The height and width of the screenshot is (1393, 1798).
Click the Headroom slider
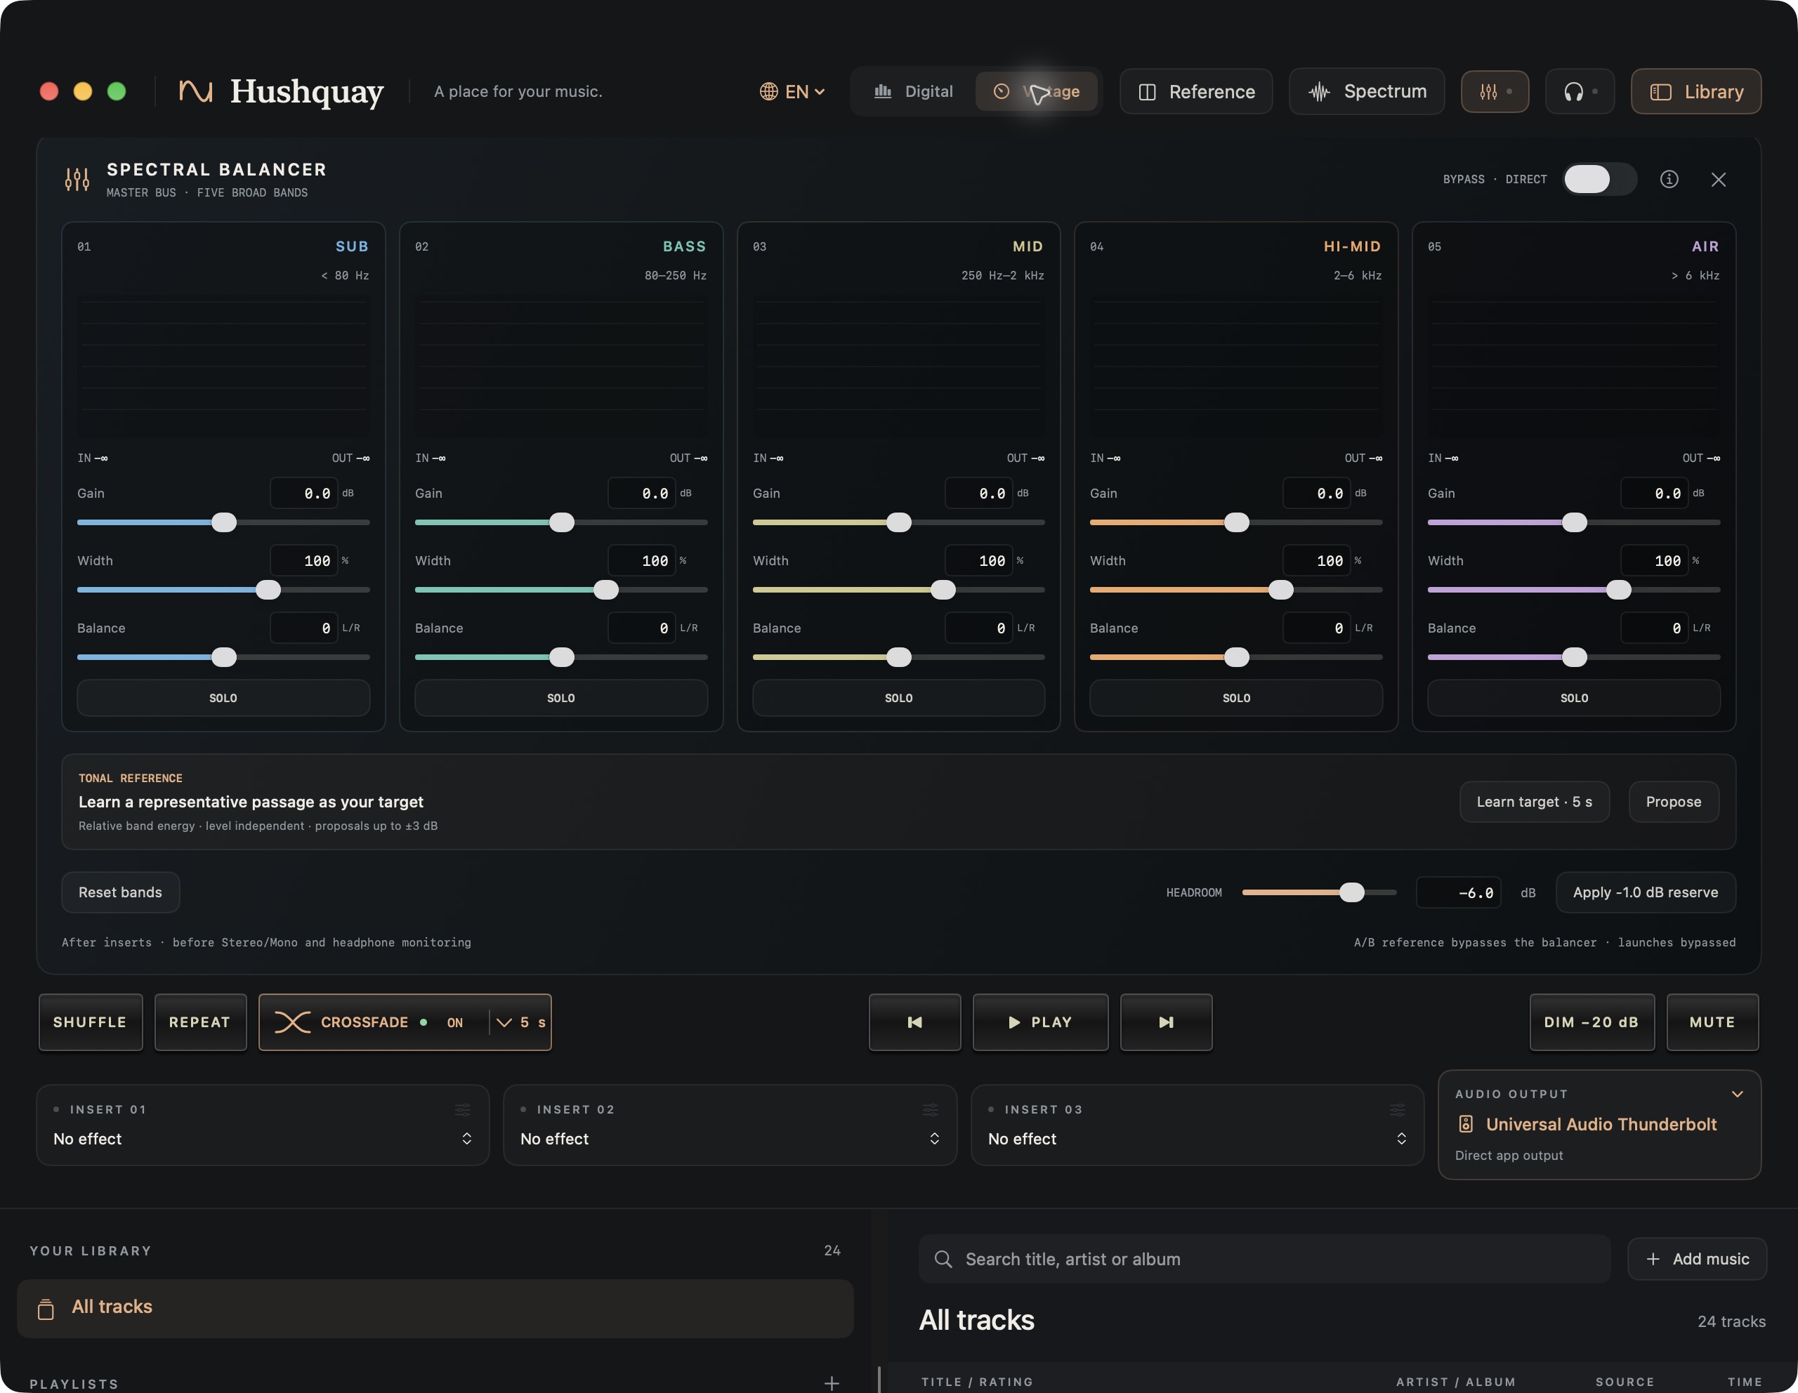pos(1319,892)
